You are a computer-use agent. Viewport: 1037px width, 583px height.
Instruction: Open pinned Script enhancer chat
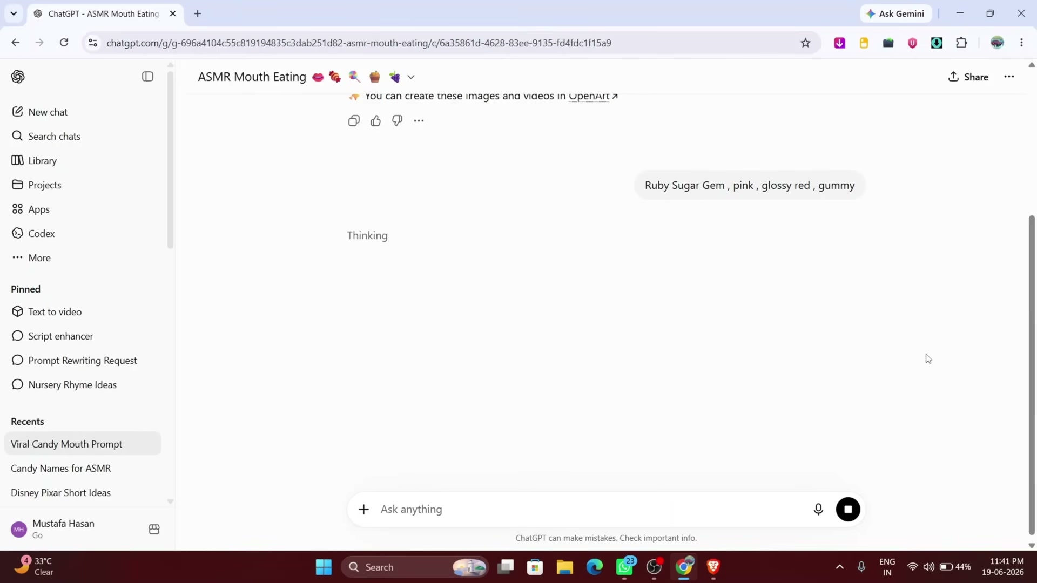[x=83, y=336]
